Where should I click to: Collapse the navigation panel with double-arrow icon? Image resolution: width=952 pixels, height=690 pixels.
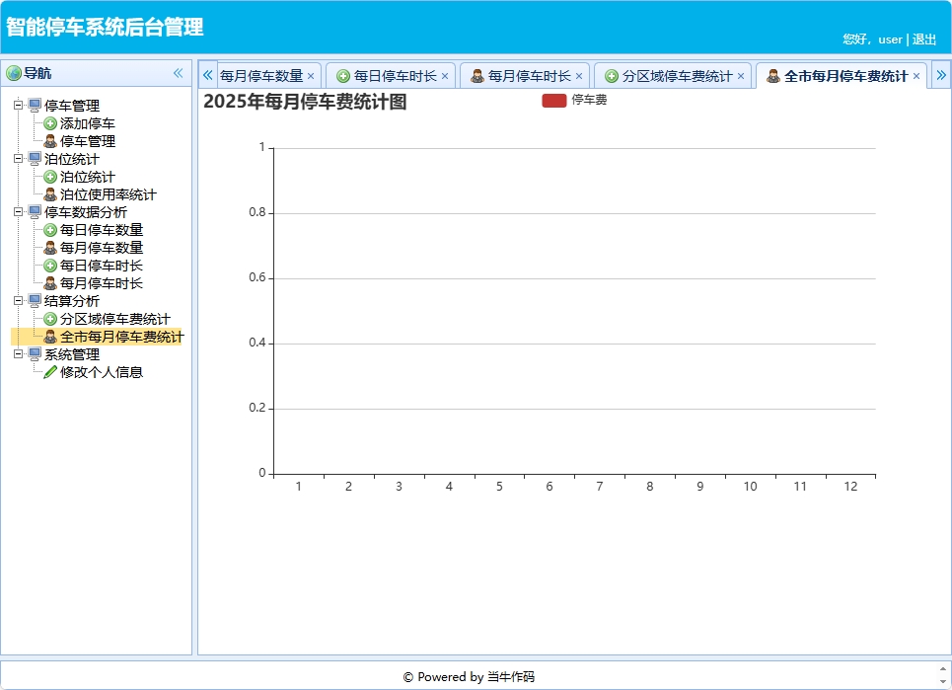tap(178, 73)
